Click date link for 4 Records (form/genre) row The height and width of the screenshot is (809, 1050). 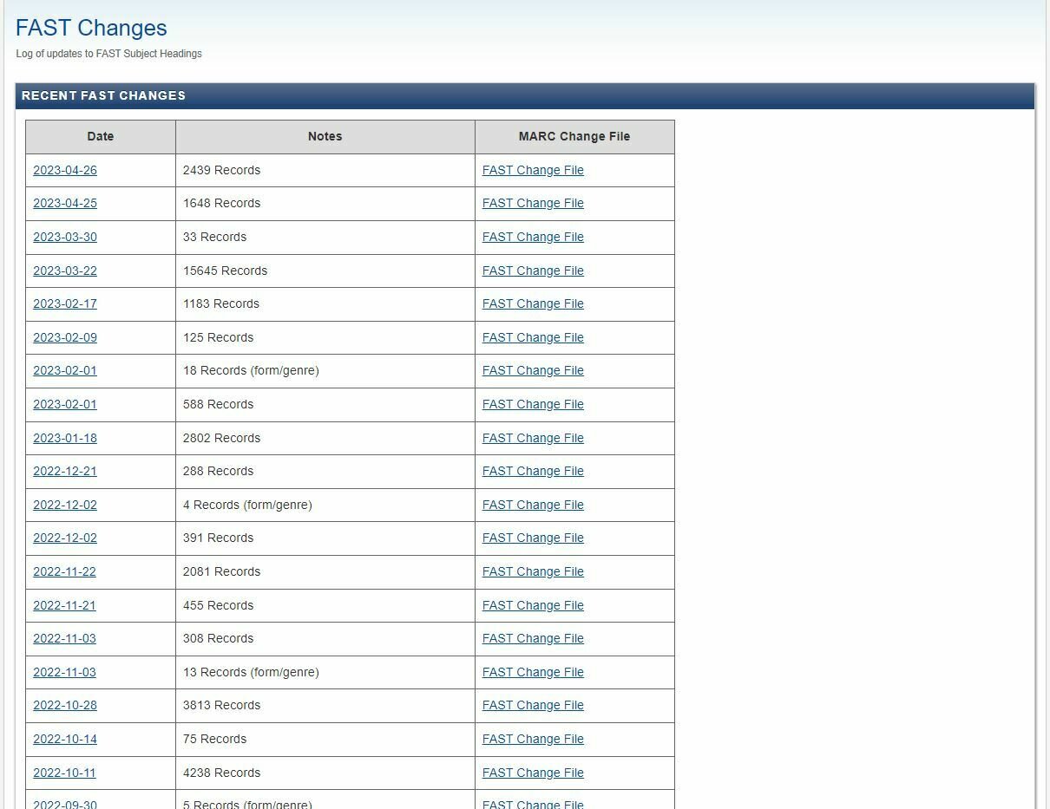click(65, 505)
